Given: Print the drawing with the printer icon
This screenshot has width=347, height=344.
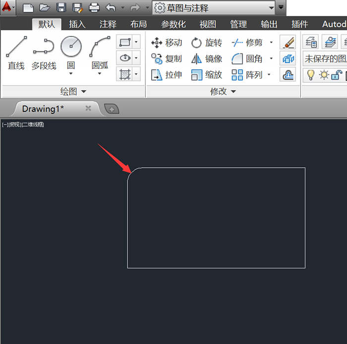Looking at the screenshot, I should (94, 8).
